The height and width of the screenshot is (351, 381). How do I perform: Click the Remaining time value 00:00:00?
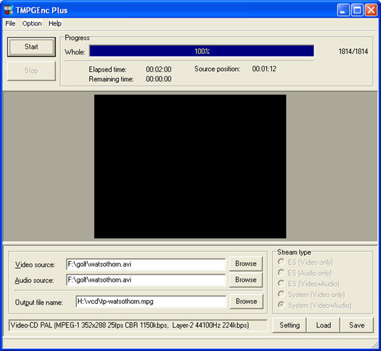[x=158, y=79]
